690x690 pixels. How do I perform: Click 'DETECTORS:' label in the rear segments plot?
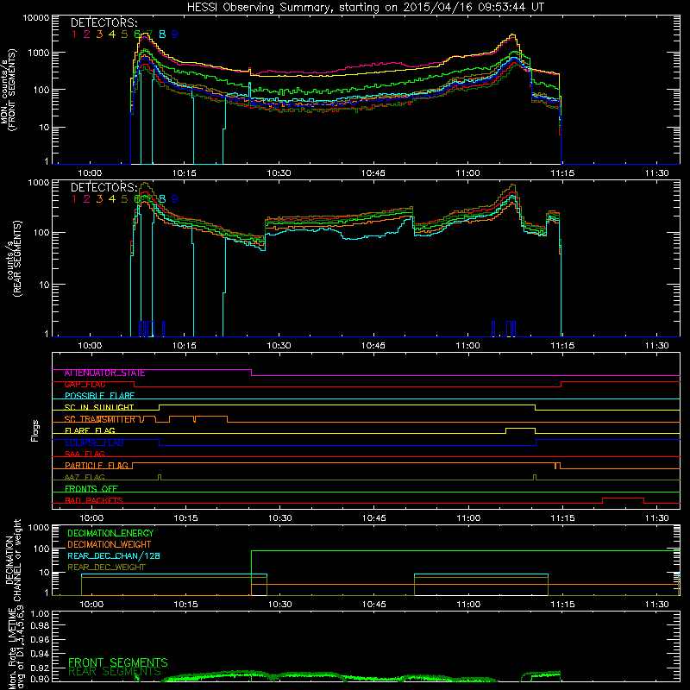point(103,188)
